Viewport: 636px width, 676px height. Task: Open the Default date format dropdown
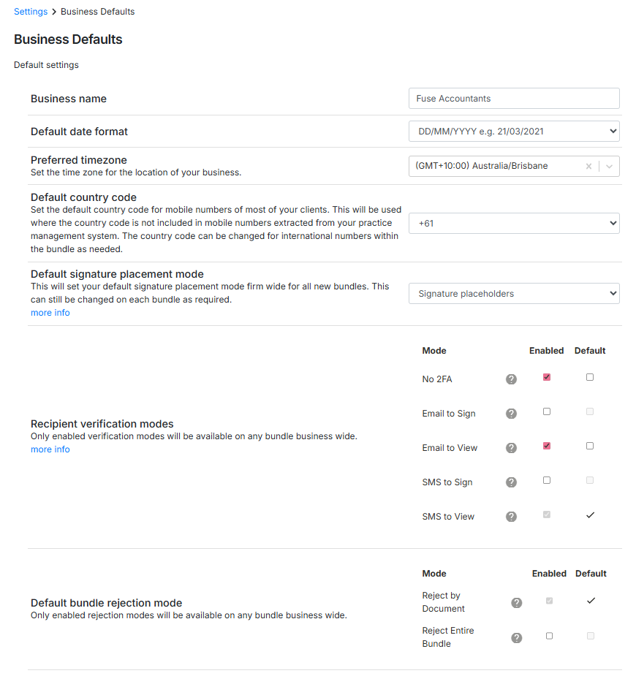click(x=513, y=132)
